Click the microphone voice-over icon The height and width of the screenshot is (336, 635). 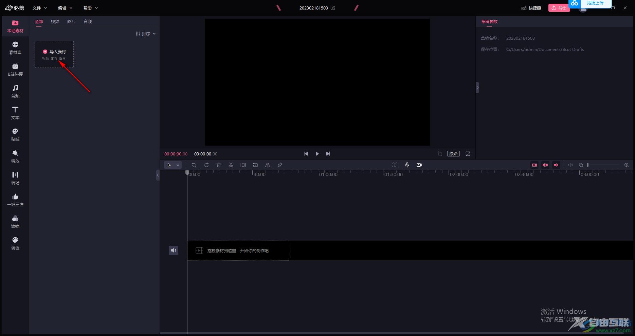407,165
